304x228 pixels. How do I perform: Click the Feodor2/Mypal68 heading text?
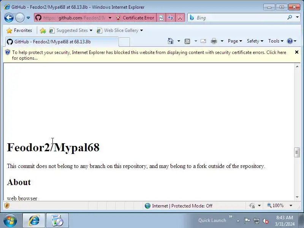pos(53,147)
